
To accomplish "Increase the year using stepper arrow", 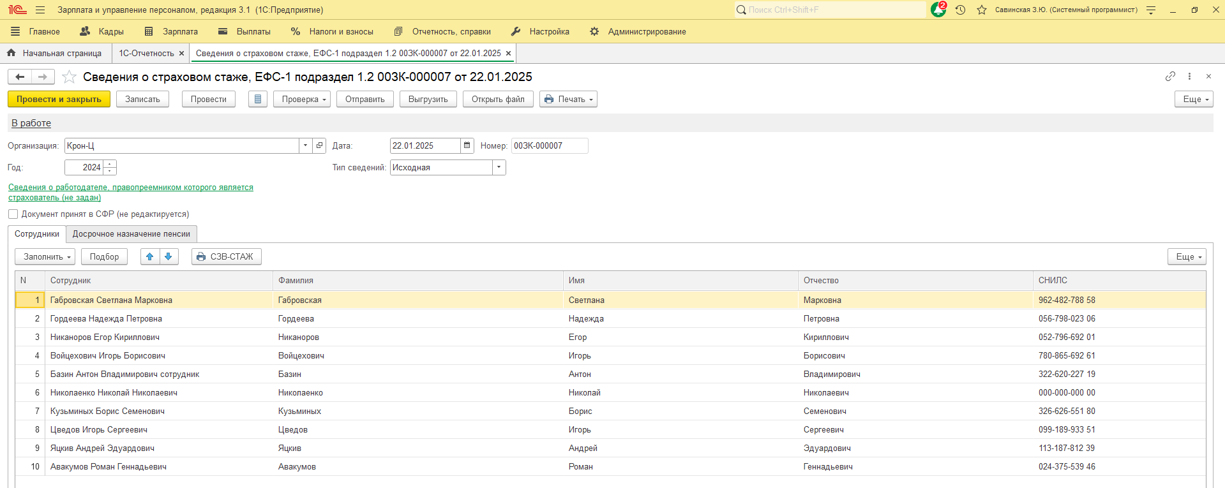I will [110, 164].
